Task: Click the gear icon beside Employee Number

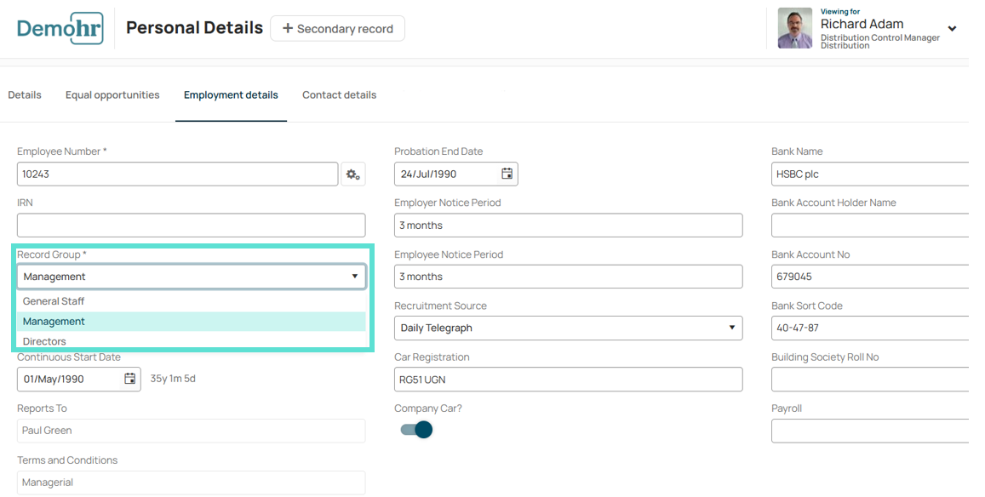Action: (353, 174)
